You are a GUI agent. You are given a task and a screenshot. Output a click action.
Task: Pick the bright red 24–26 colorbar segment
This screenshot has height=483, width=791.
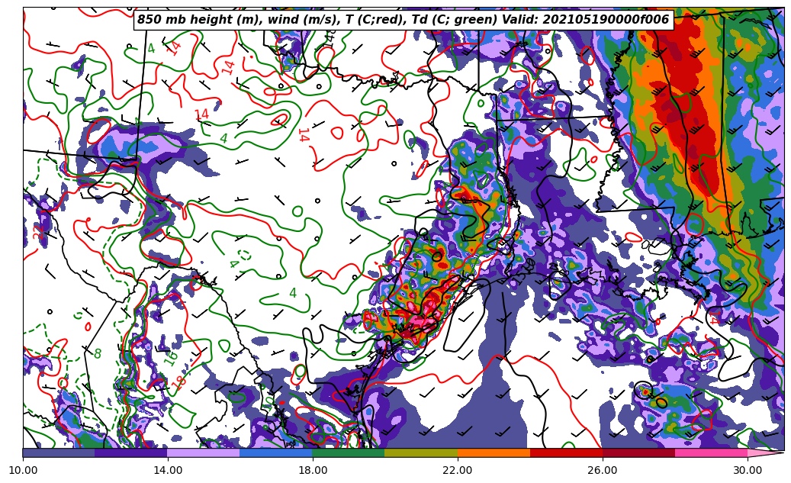pos(566,452)
